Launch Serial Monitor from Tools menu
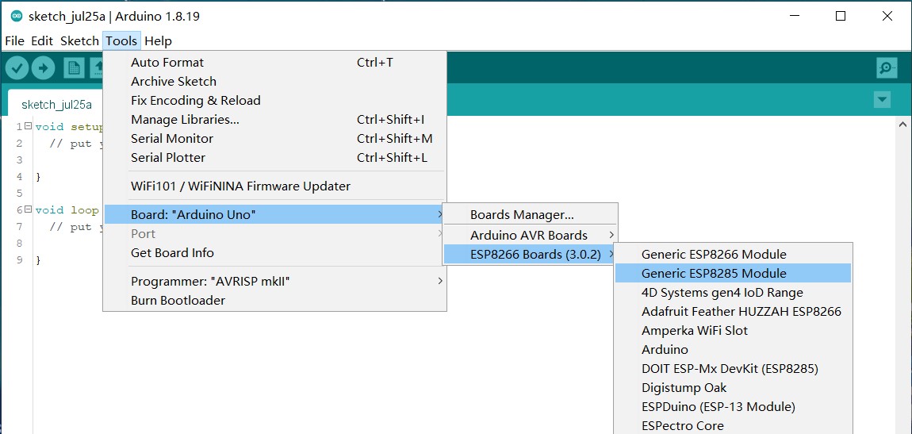This screenshot has width=912, height=434. 274,139
